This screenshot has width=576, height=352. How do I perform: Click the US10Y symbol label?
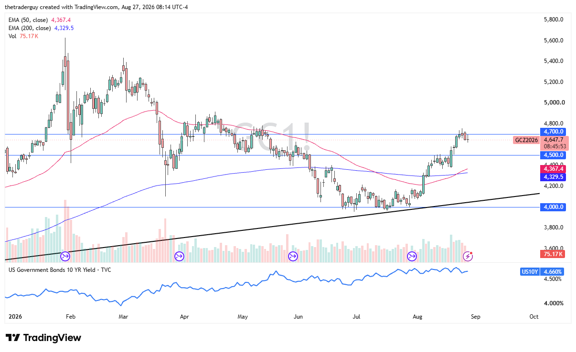point(530,272)
